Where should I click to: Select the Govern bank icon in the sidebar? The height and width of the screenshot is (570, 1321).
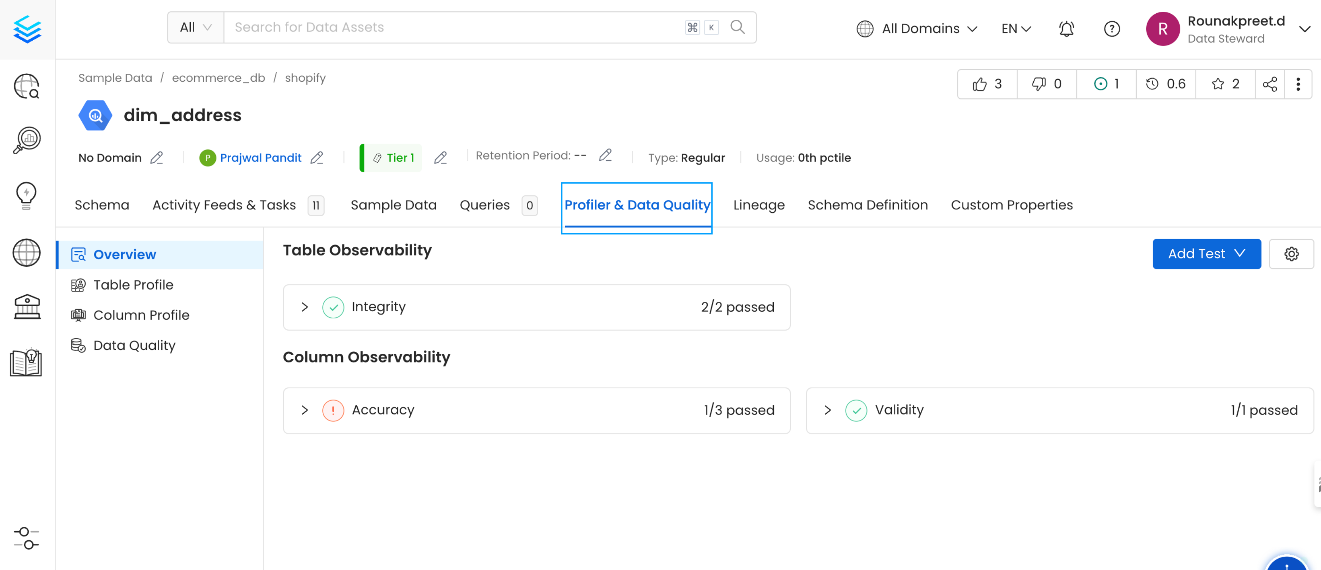[27, 307]
